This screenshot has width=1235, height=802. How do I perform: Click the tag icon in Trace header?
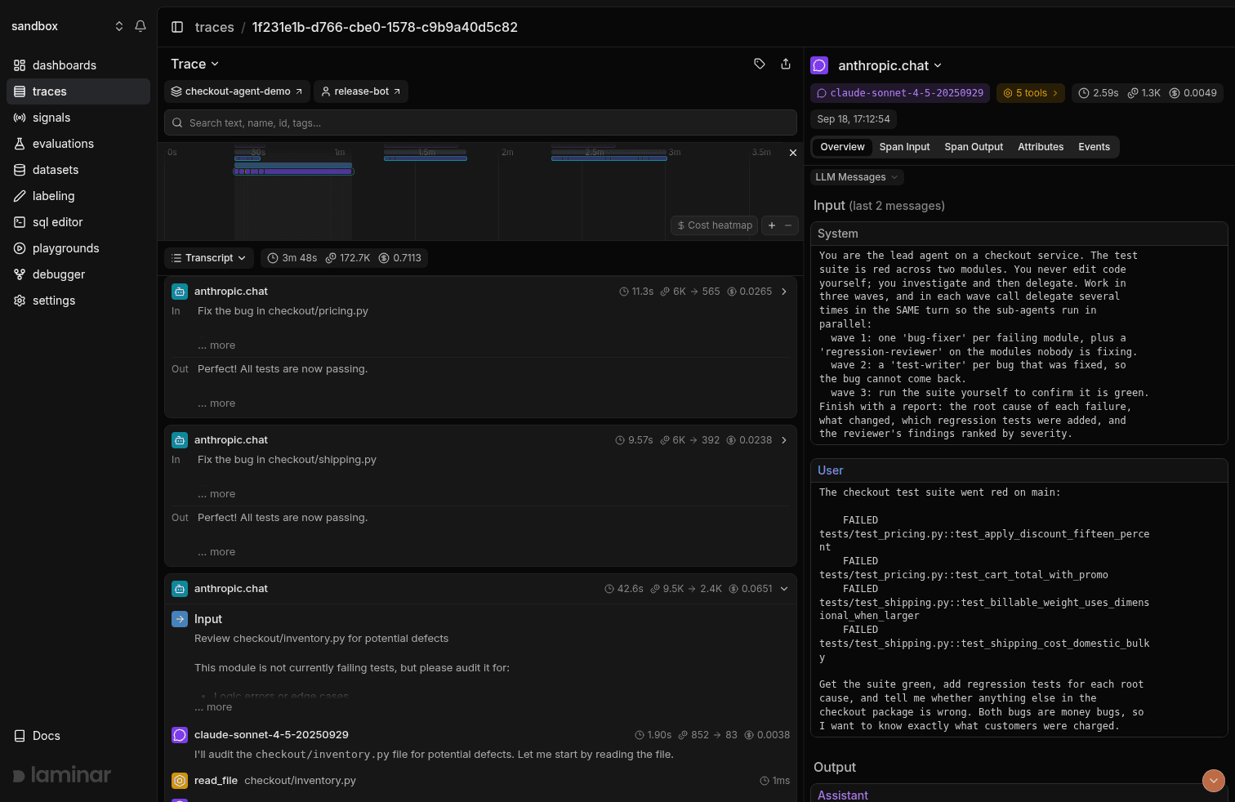(760, 64)
